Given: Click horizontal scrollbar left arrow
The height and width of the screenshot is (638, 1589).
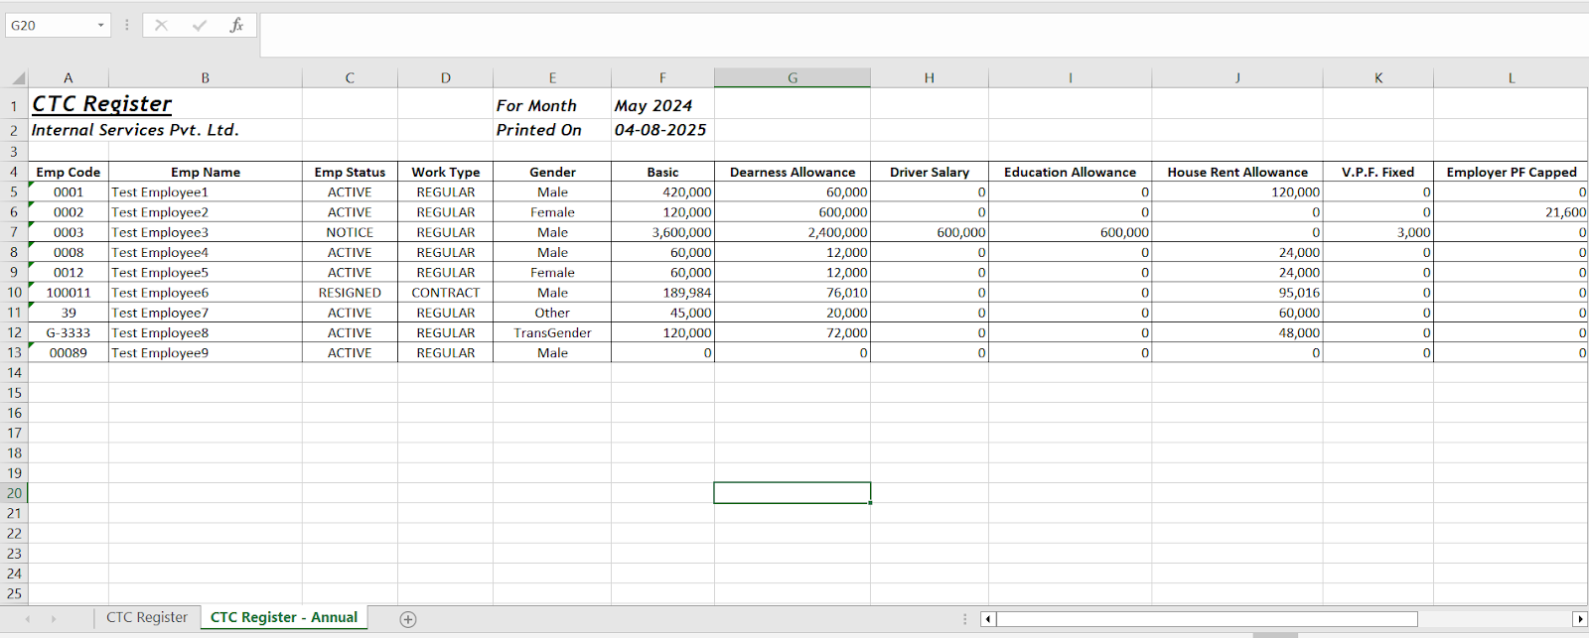Looking at the screenshot, I should coord(988,619).
